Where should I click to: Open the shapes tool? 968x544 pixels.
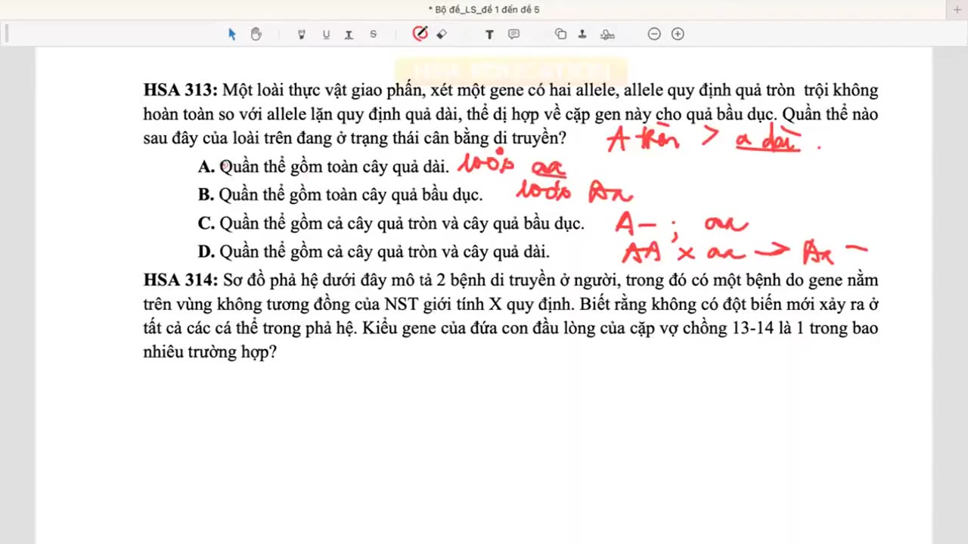(x=560, y=34)
